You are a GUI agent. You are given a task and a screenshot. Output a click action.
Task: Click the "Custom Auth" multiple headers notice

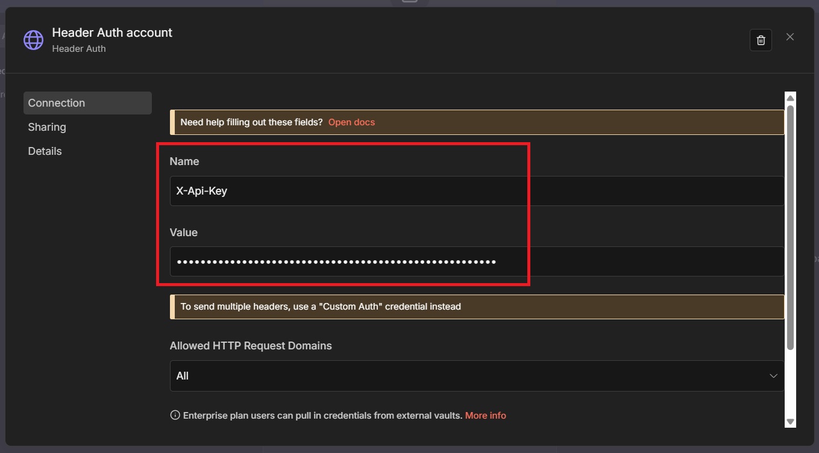click(x=321, y=307)
